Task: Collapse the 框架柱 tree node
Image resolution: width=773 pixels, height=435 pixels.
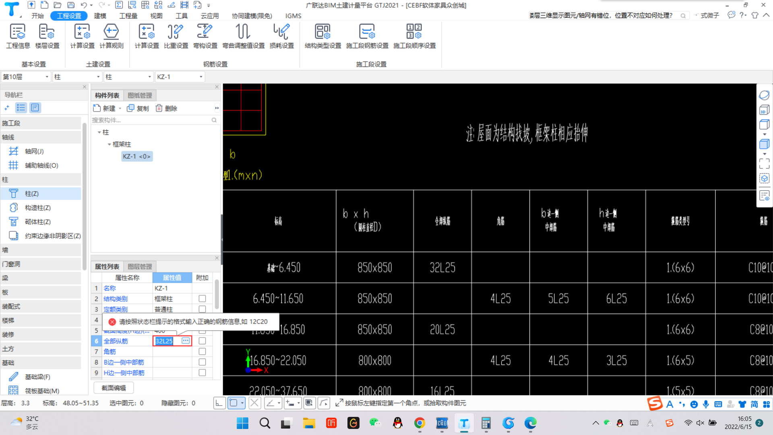Action: 109,144
